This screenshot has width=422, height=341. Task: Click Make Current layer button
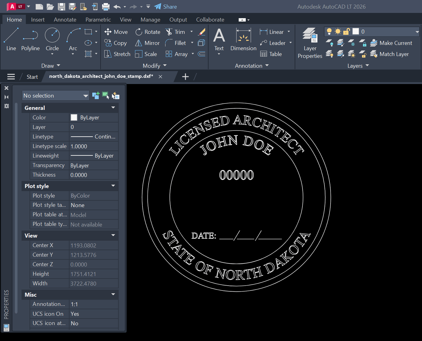(x=391, y=43)
